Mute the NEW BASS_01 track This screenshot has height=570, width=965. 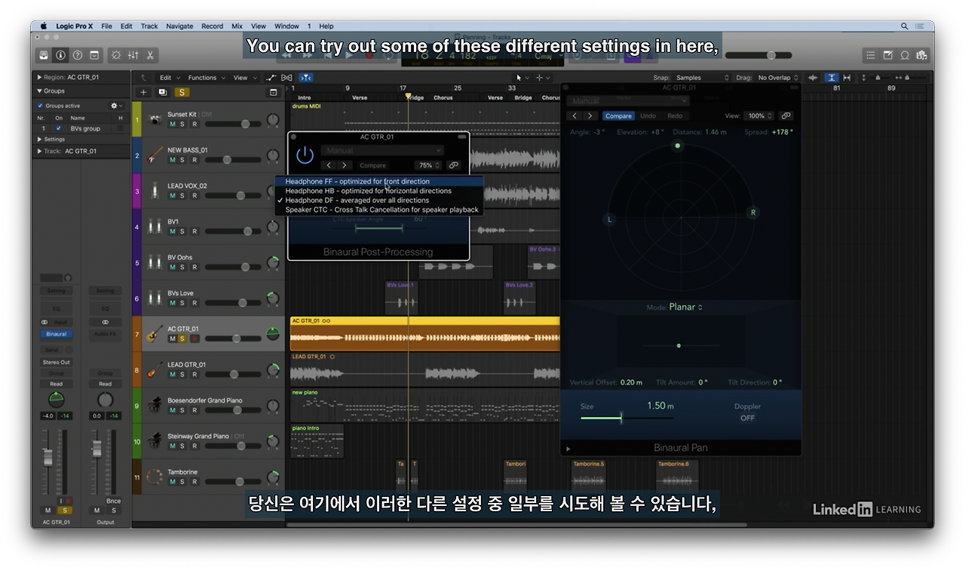click(x=173, y=160)
